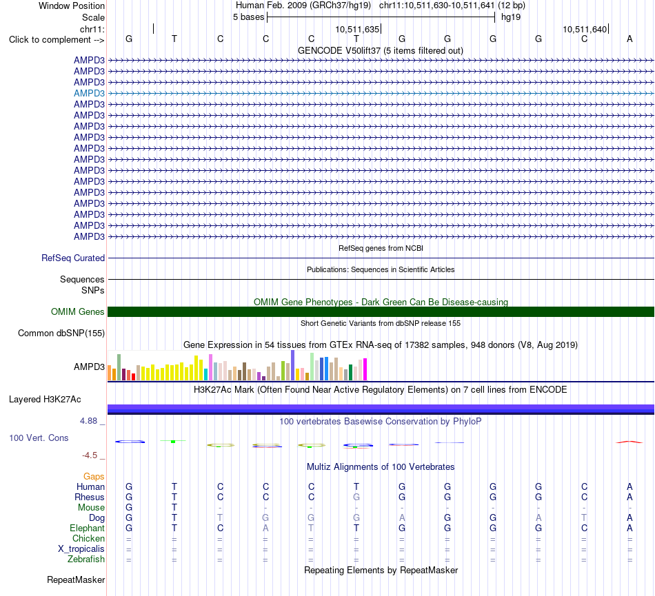Select the X_tropicalis alignment row label
This screenshot has width=655, height=596.
[x=81, y=549]
